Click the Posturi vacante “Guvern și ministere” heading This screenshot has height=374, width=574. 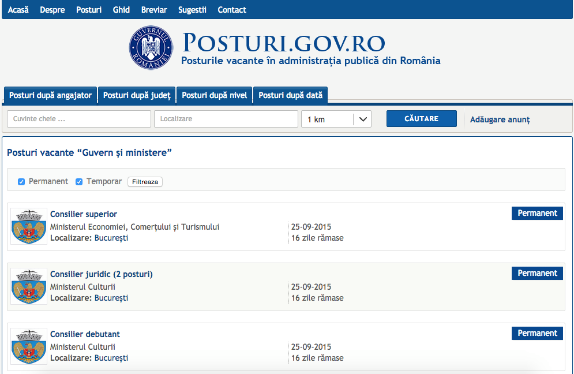click(x=89, y=153)
